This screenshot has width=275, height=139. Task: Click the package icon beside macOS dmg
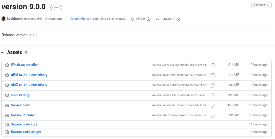(x=7, y=95)
